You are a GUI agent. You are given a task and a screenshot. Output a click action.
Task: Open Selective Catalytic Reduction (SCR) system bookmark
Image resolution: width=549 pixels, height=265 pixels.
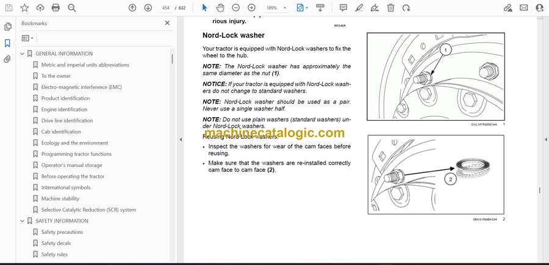click(x=88, y=210)
